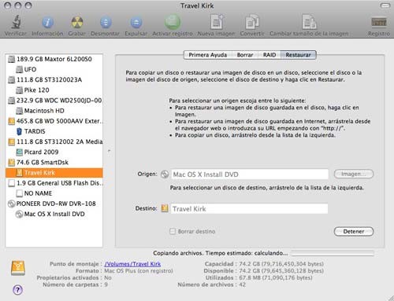Switch to the Borrar tab
The height and width of the screenshot is (301, 394).
click(x=245, y=55)
